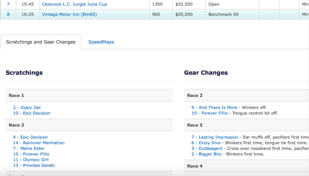Open the Vintage Motor Inn (Bm65) race

click(x=69, y=14)
